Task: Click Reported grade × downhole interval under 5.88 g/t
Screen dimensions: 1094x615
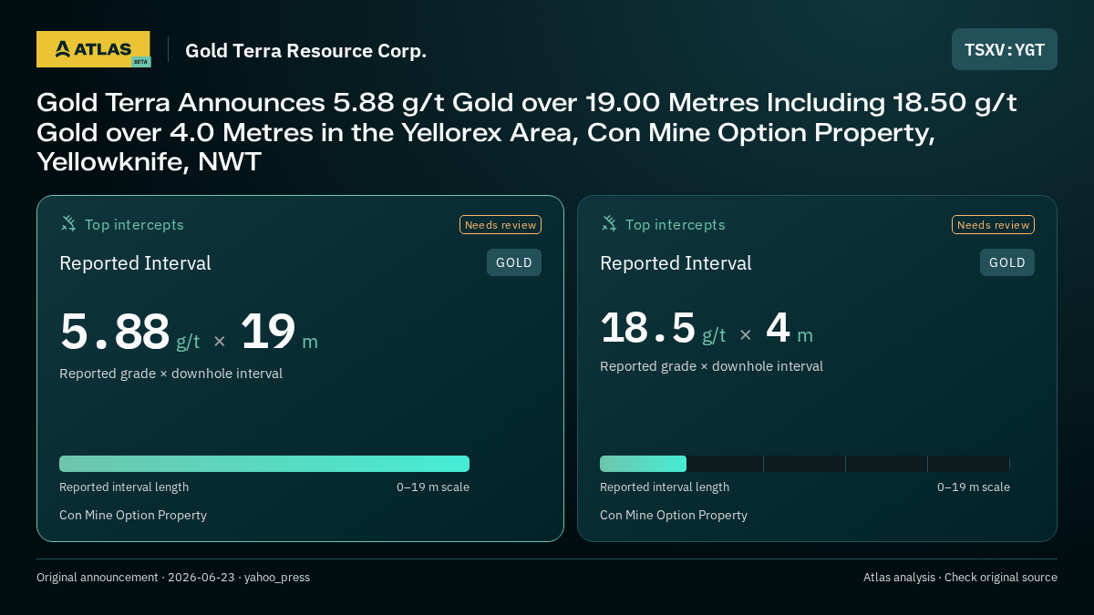Action: click(x=170, y=374)
